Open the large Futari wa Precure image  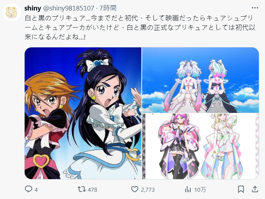tap(83, 113)
